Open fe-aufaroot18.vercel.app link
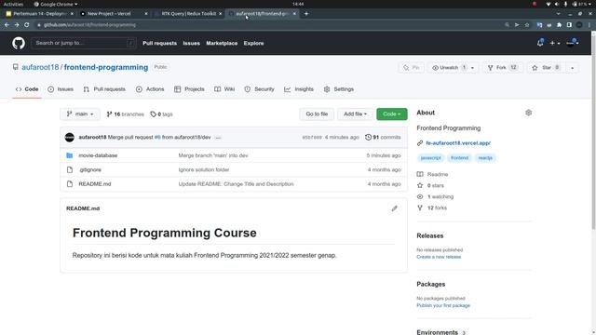 coord(458,143)
